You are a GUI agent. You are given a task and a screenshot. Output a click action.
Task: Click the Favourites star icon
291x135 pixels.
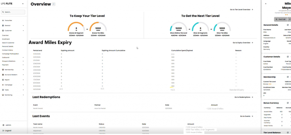click(3, 20)
